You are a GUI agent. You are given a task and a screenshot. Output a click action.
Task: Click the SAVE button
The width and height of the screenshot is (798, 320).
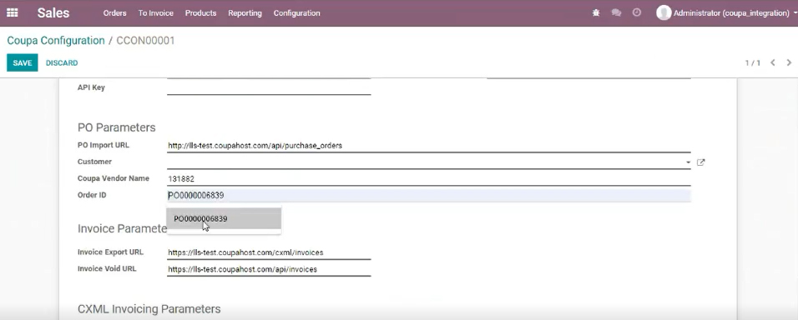[23, 63]
